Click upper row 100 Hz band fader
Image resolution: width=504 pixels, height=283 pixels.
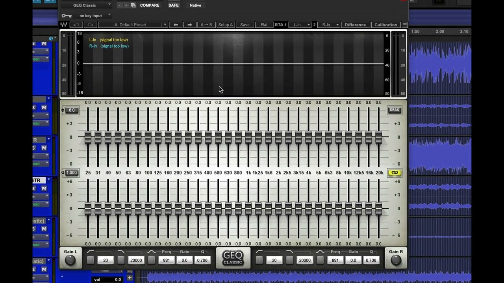148,137
